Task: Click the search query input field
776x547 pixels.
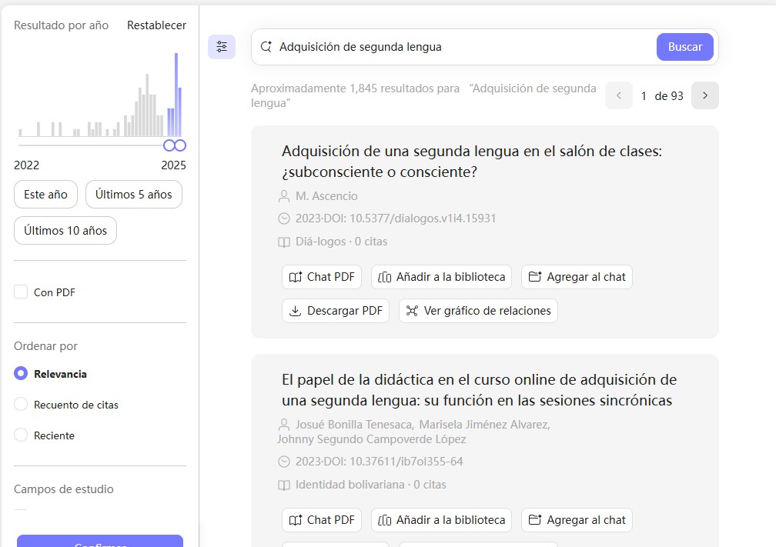Action: [462, 47]
